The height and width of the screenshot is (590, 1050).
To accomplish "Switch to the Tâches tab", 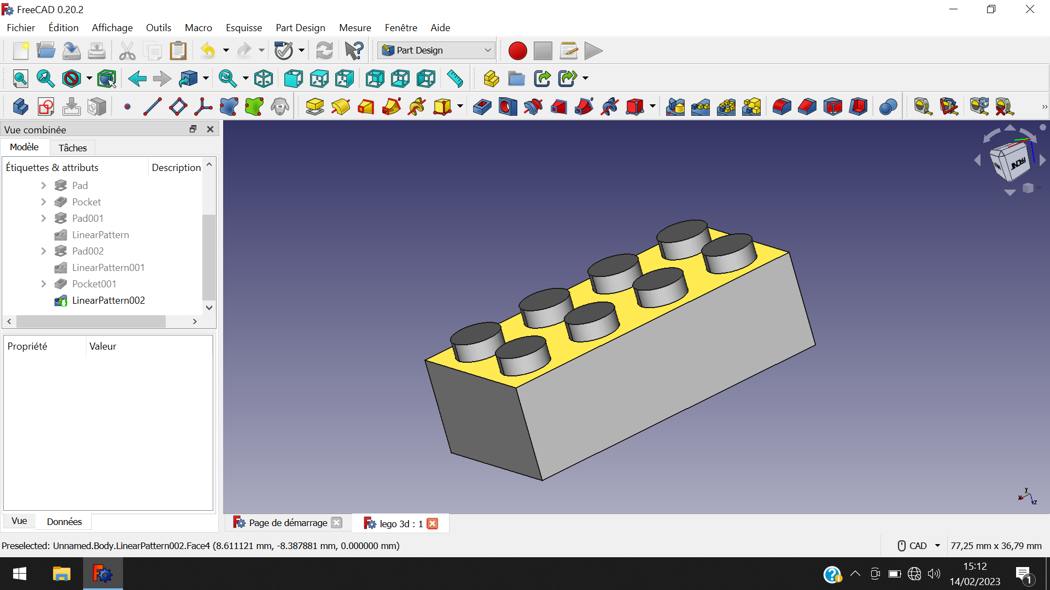I will [x=73, y=148].
